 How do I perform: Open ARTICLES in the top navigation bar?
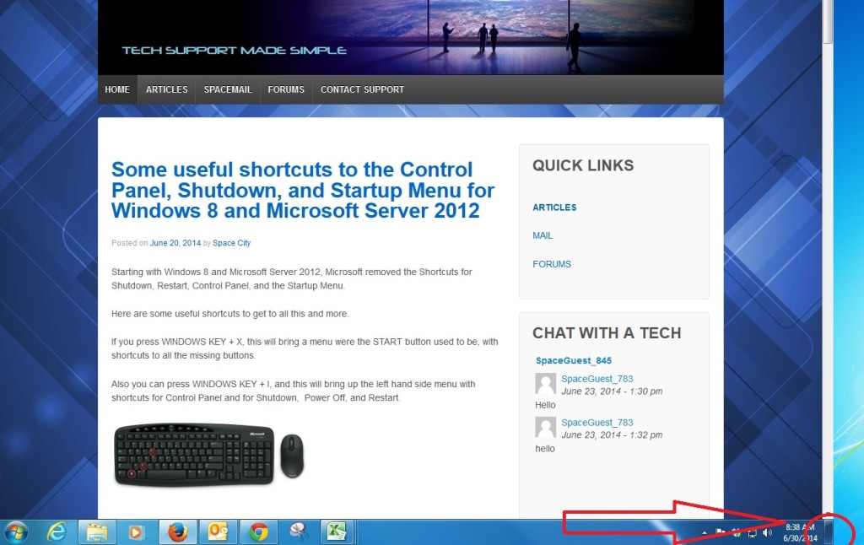[x=166, y=89]
